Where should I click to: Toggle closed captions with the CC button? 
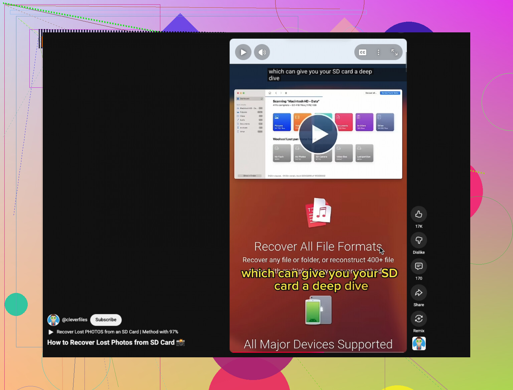click(362, 52)
